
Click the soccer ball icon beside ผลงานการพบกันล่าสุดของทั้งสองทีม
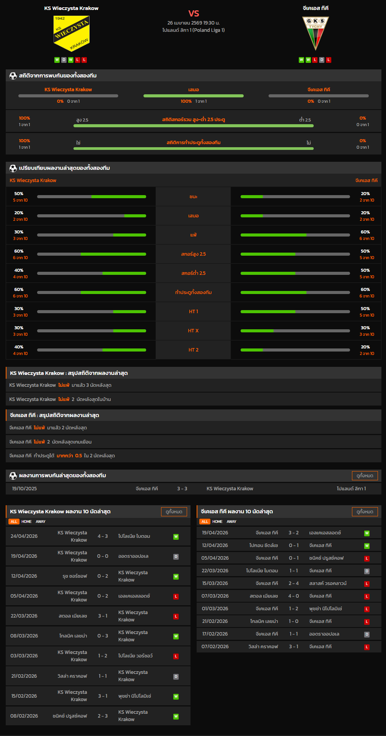point(13,476)
